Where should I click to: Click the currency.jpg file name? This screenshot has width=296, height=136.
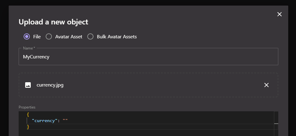click(50, 85)
